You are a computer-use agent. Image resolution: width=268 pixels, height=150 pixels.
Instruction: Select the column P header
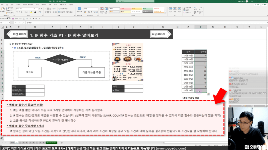(x=201, y=27)
